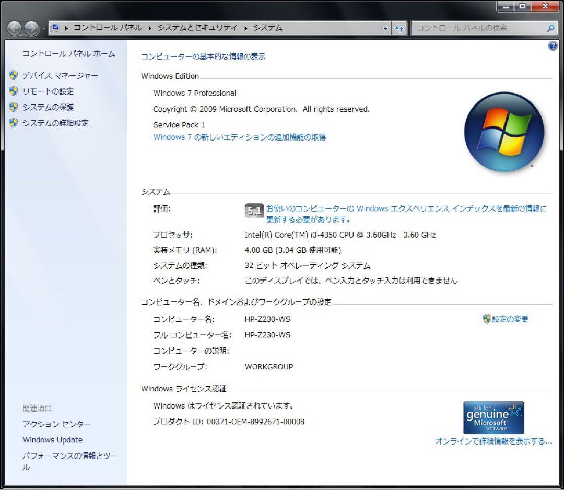Click the Windows はライセンス認証されています text
This screenshot has height=490, width=564.
(224, 406)
